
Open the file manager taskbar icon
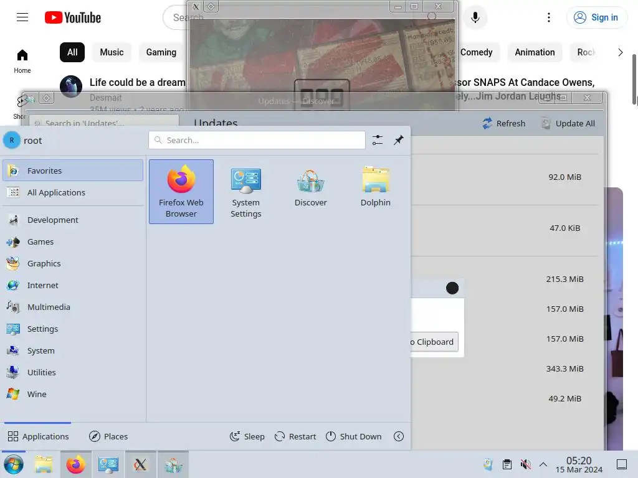point(44,464)
